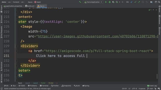The height and width of the screenshot is (90, 161).
Task: Click Git Push green arrow icon
Action: [139, 2]
